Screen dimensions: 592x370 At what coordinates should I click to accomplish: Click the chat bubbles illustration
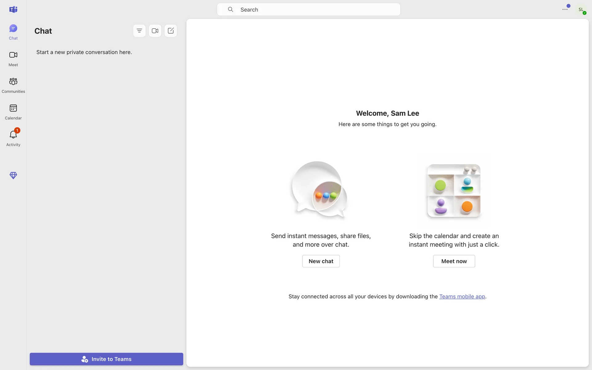point(320,190)
